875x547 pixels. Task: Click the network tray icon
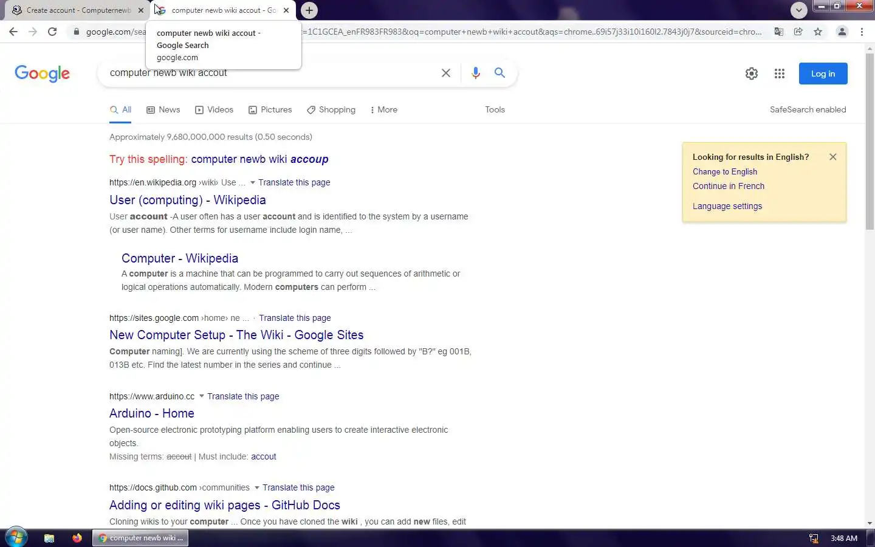(x=814, y=538)
